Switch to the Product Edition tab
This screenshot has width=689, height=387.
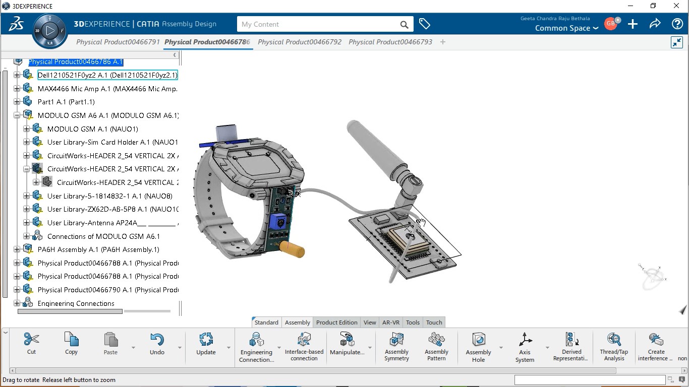pyautogui.click(x=337, y=322)
